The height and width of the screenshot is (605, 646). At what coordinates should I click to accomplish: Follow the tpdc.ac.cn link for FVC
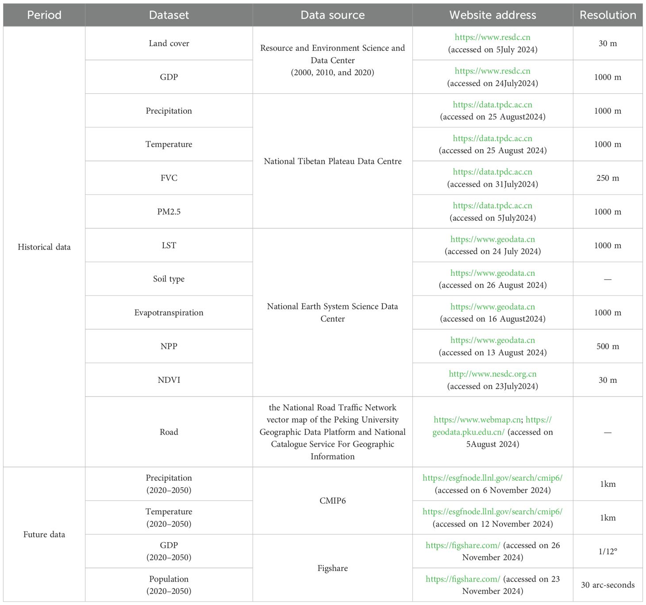492,172
